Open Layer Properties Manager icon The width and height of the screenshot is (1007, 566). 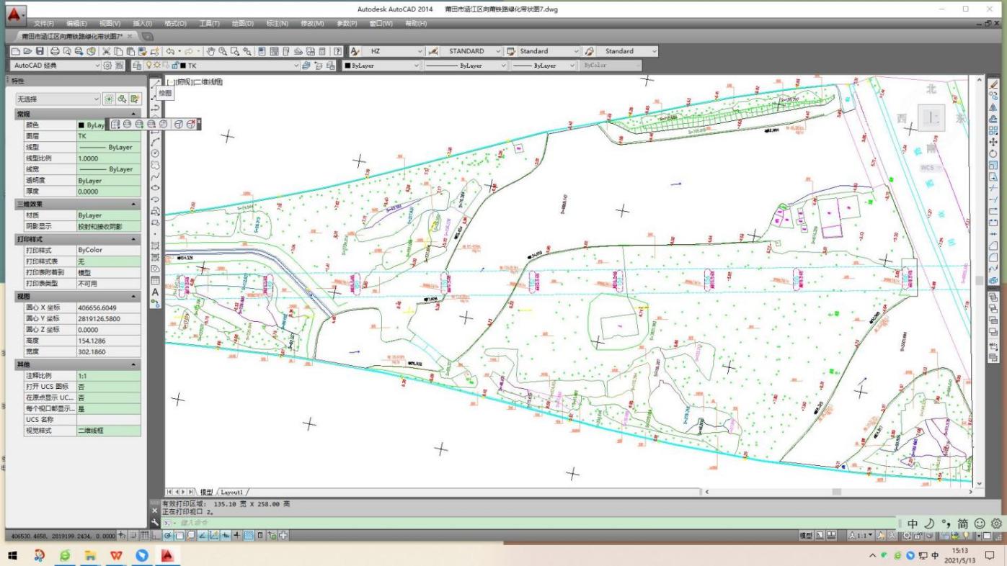(137, 66)
